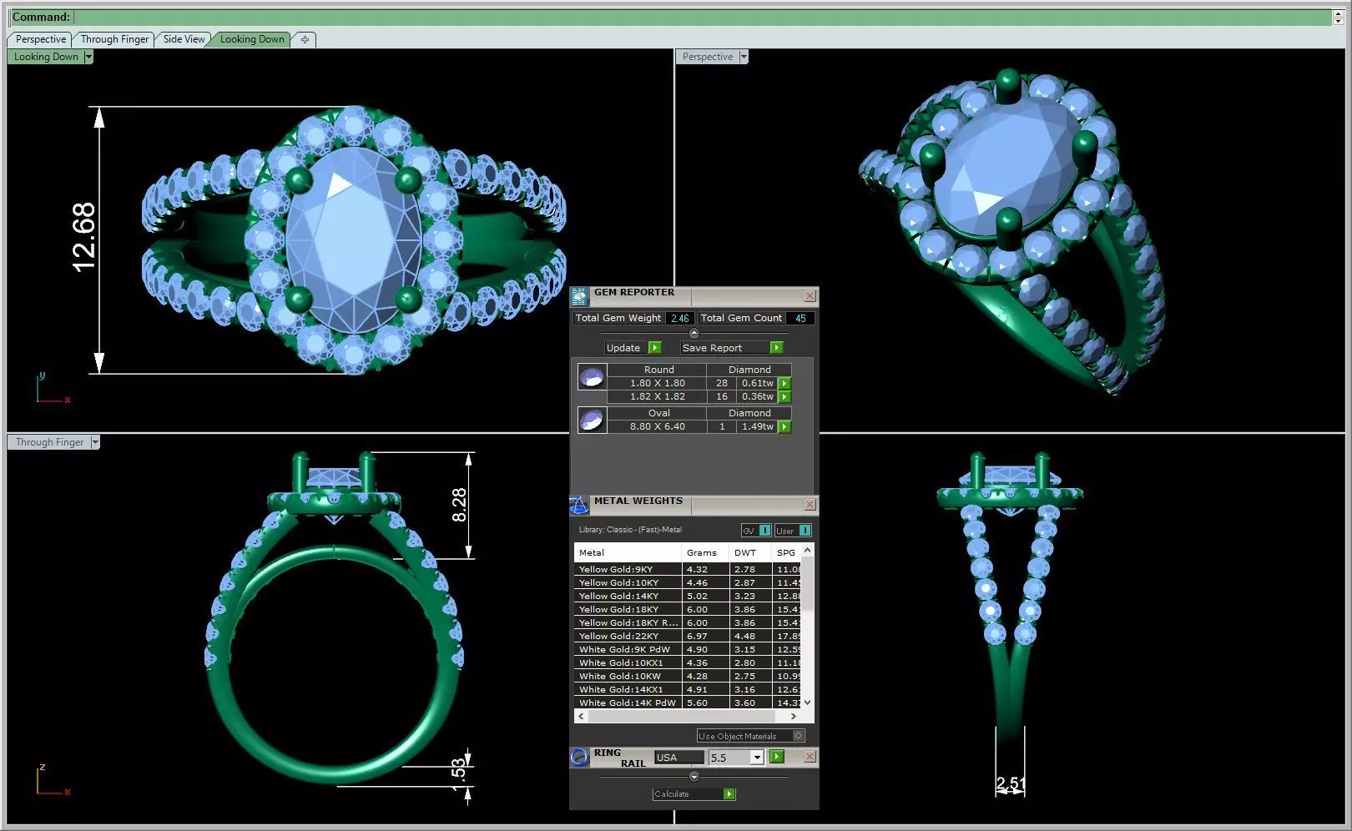This screenshot has width=1352, height=831.
Task: Toggle the User switch in Metal Weights
Action: 793,531
